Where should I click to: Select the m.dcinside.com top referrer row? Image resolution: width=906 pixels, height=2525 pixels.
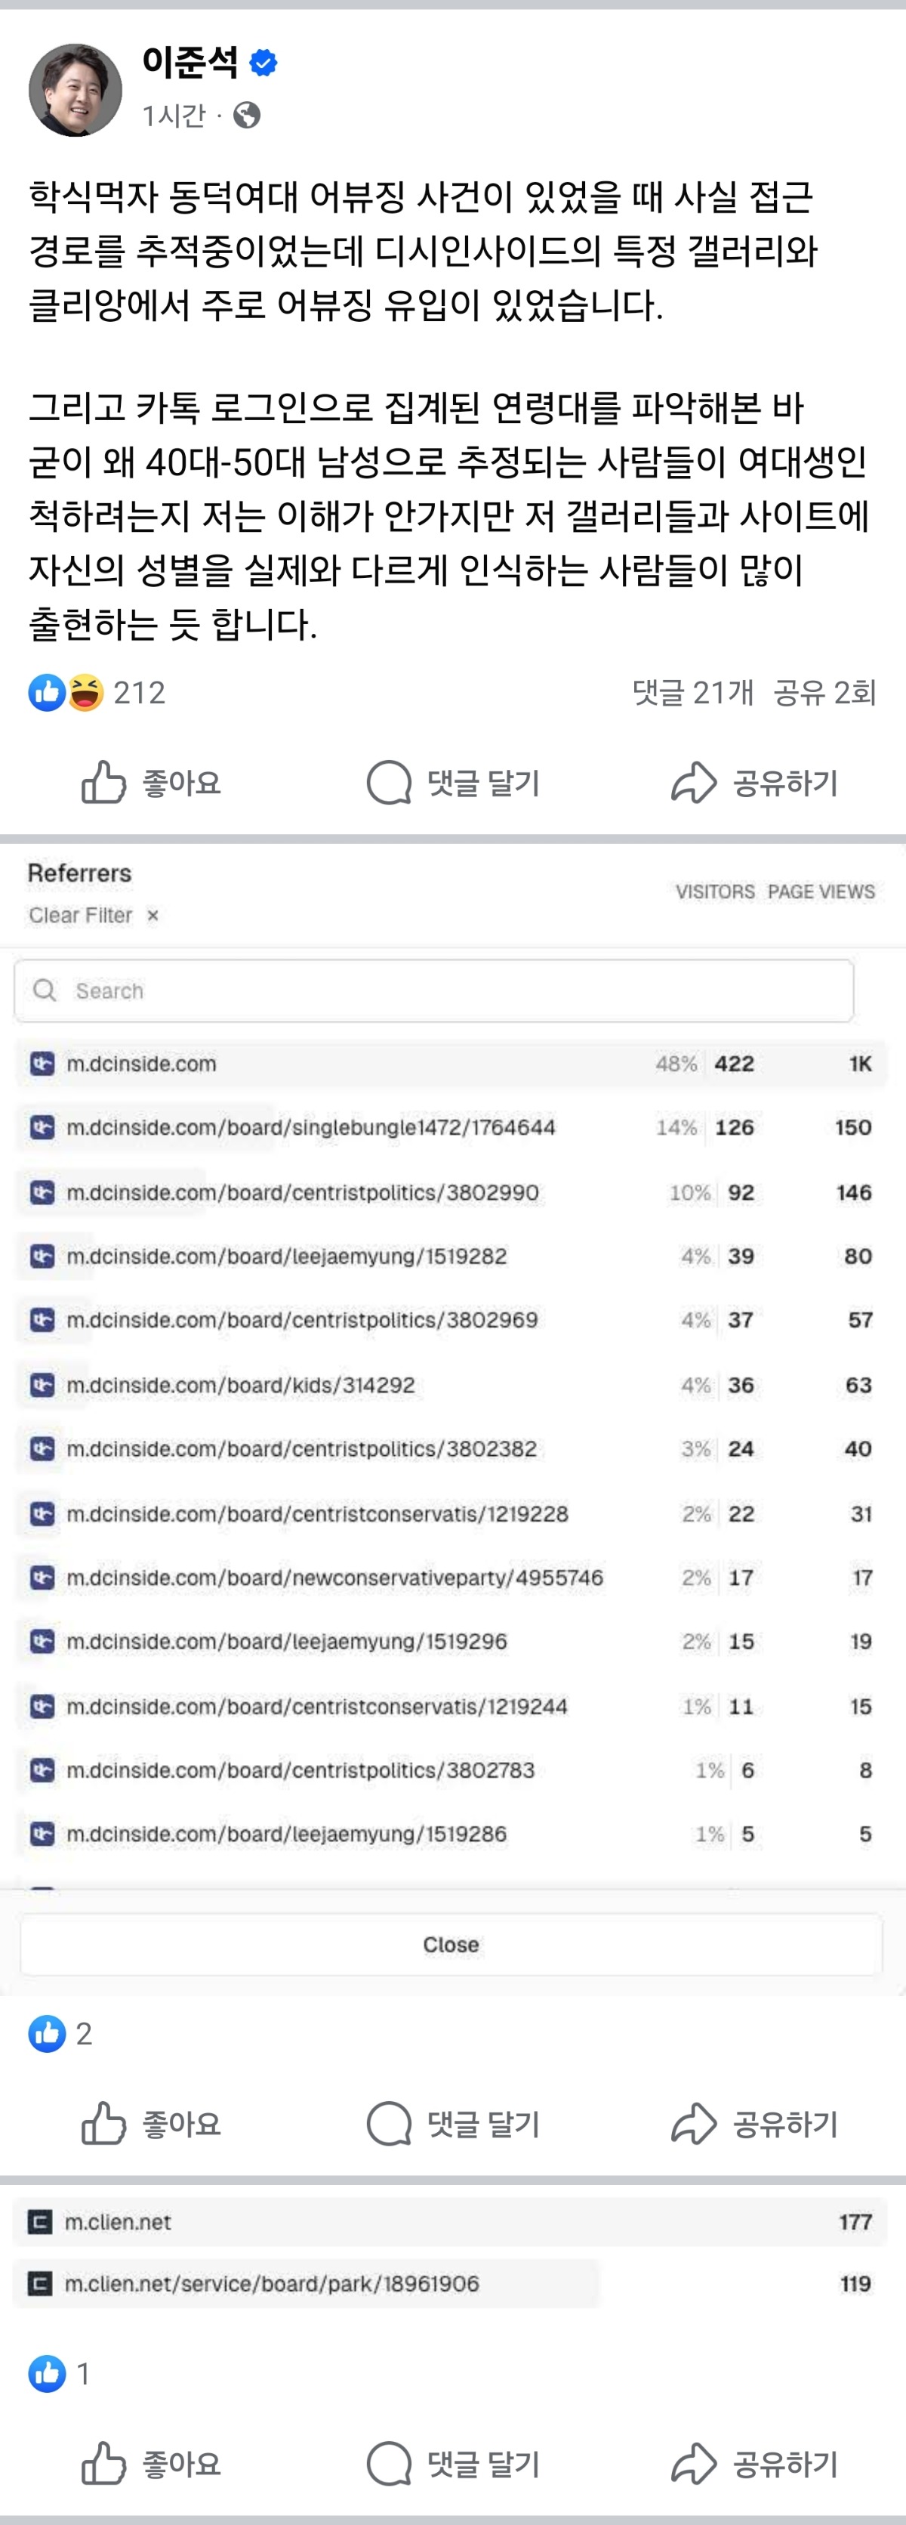tap(142, 1064)
